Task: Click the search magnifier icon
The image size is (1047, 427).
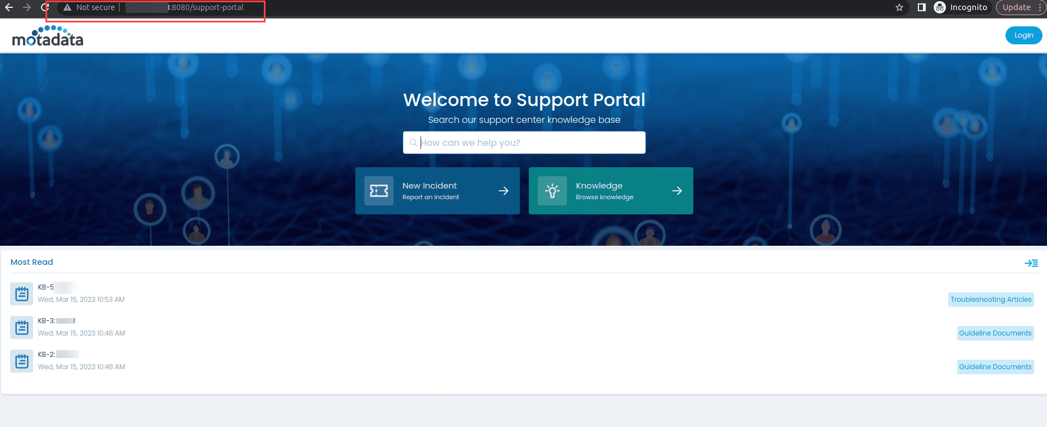Action: point(413,143)
